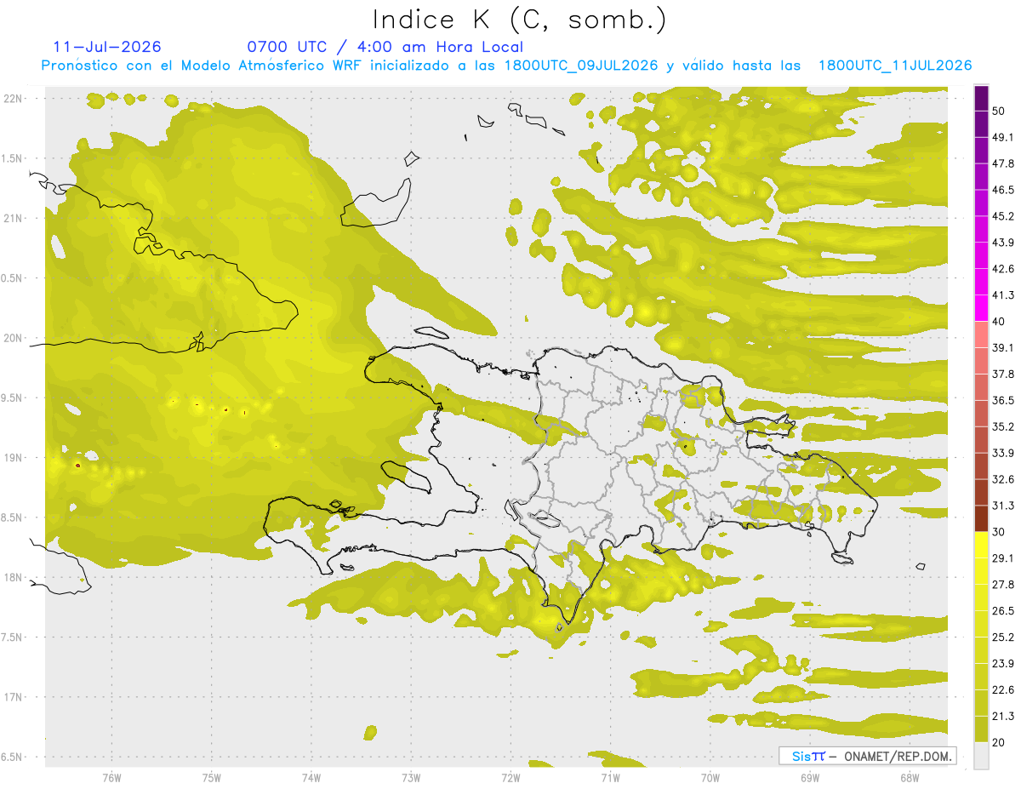Click the title 'Indice K (C, somb.)'

pos(520,20)
